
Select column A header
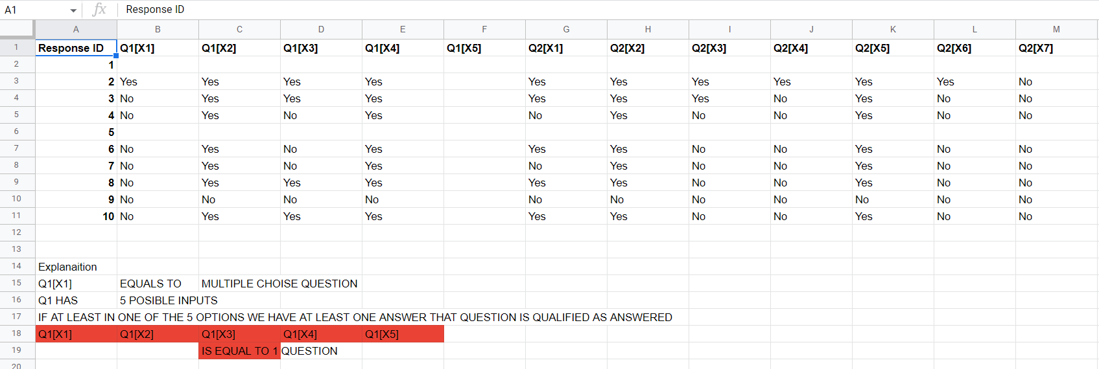(76, 30)
